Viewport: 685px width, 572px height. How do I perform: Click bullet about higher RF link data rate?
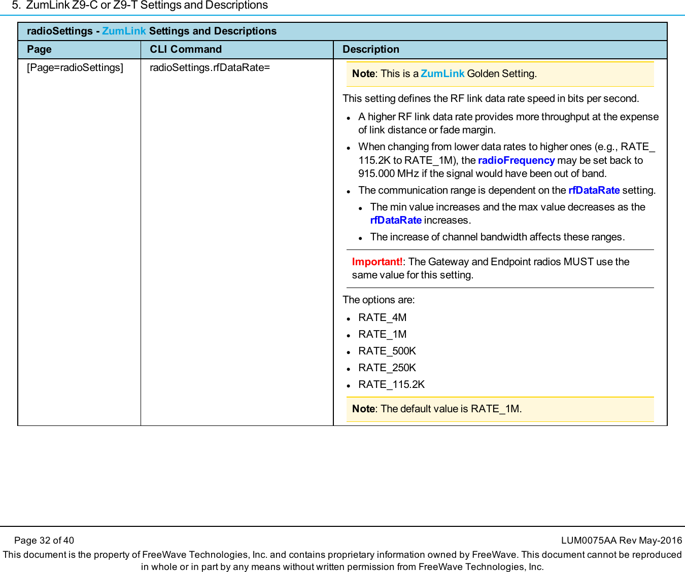coord(508,123)
